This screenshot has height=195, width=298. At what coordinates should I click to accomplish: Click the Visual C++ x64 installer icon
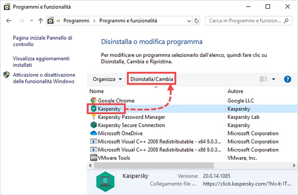tap(93, 142)
